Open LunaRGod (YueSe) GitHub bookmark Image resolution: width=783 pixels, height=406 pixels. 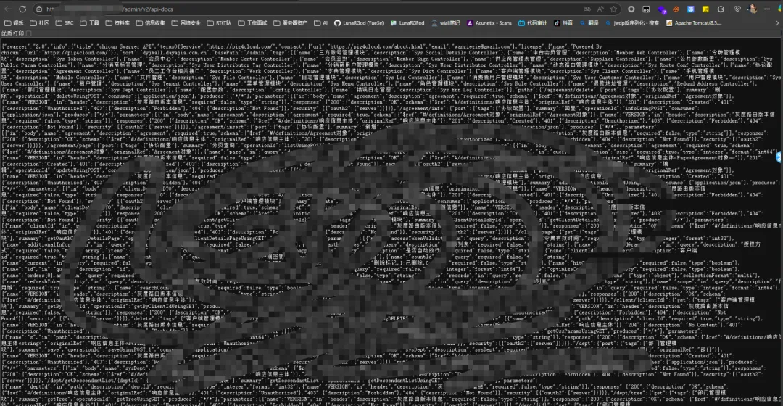coord(359,23)
